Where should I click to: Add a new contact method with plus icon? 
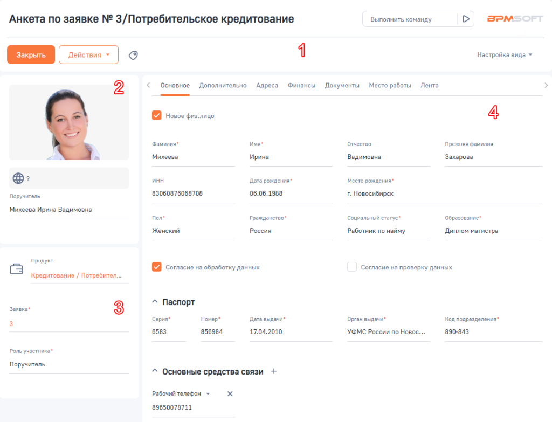click(273, 371)
